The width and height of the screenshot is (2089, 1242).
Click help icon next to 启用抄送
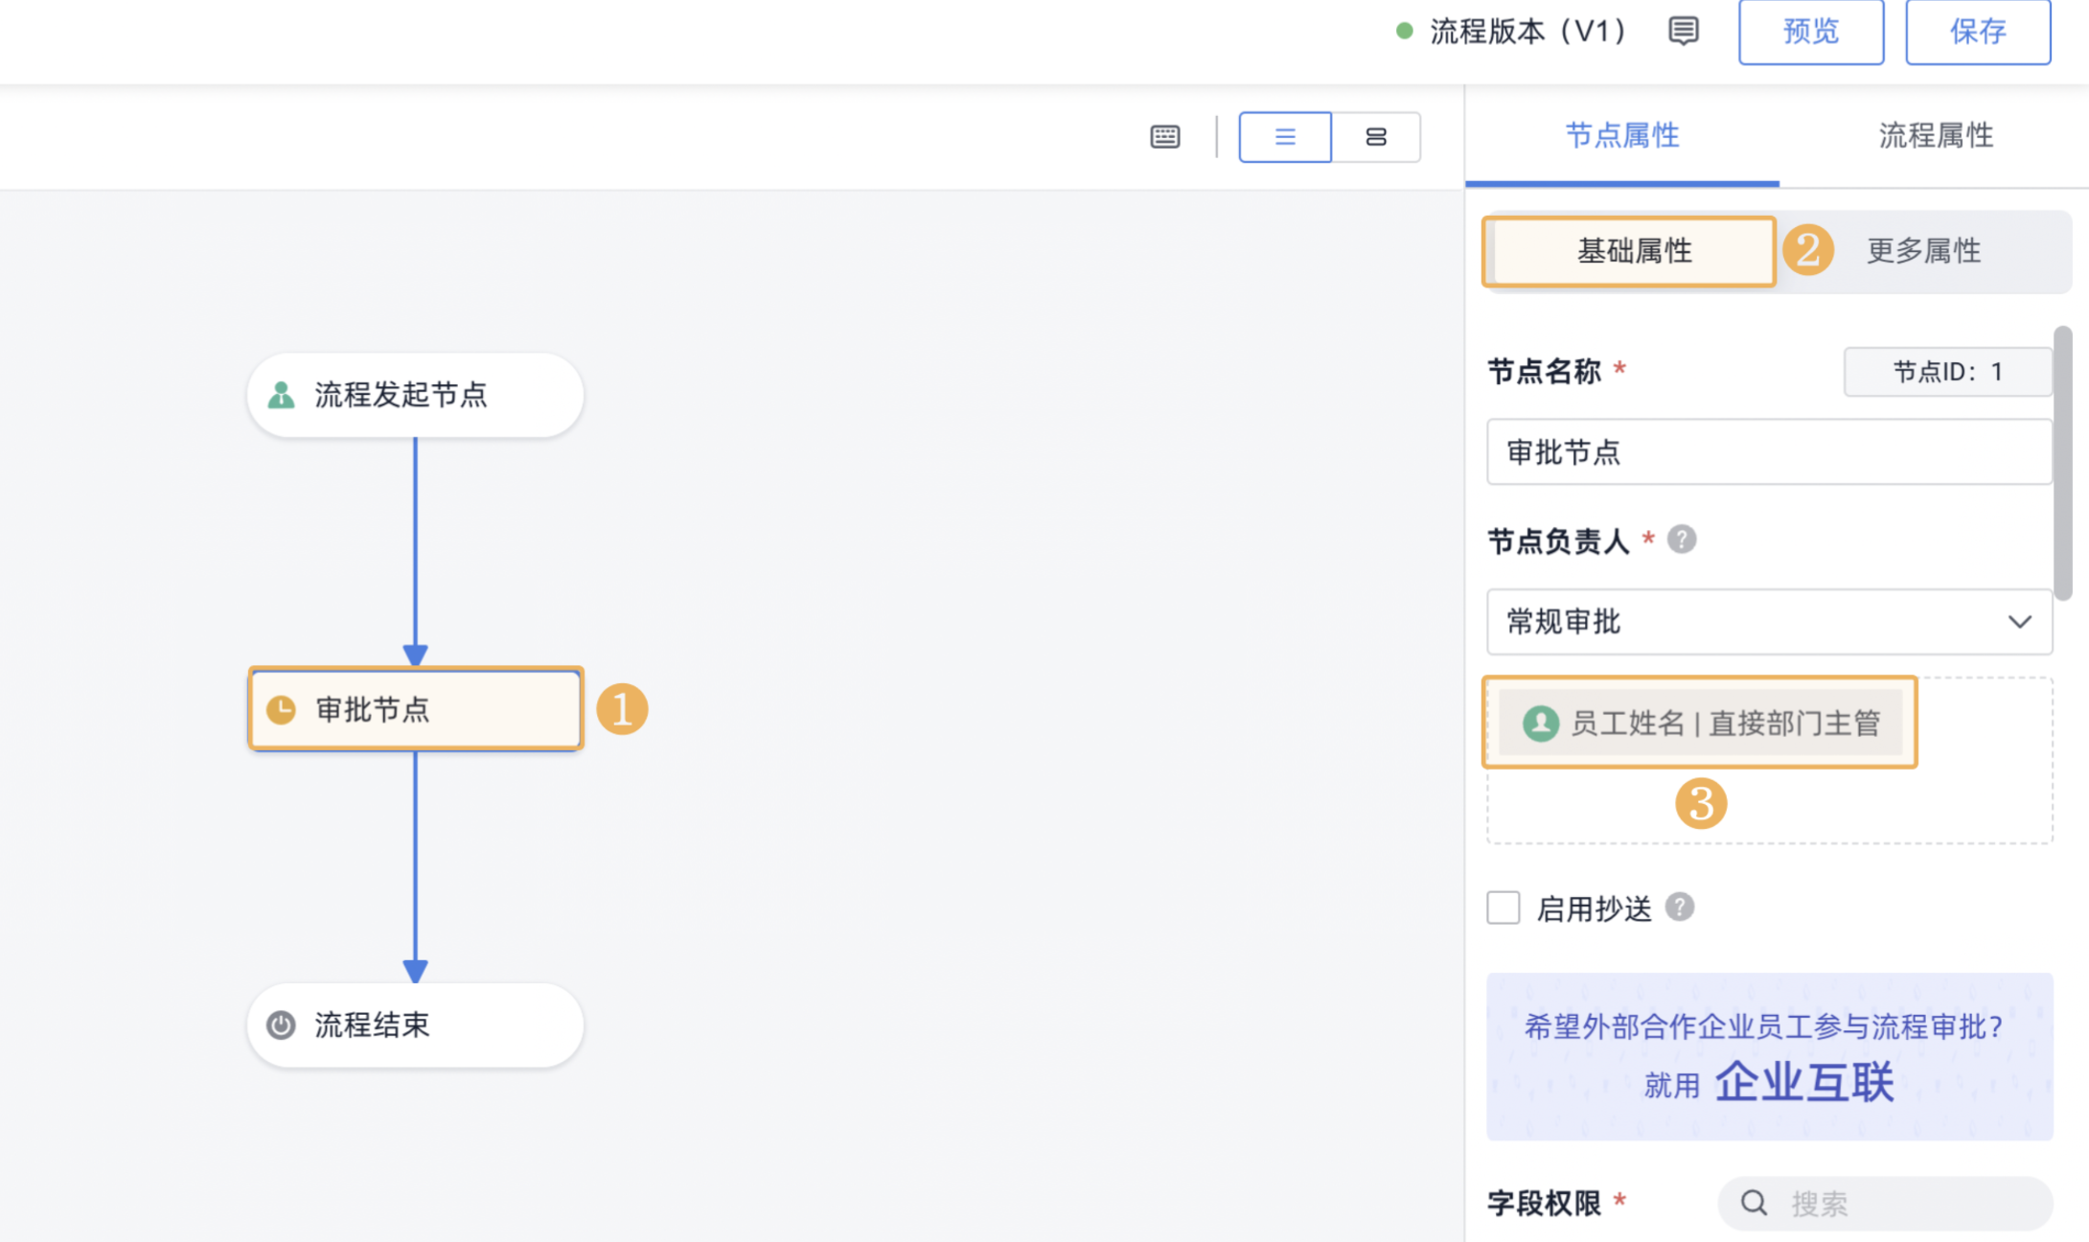pyautogui.click(x=1679, y=907)
